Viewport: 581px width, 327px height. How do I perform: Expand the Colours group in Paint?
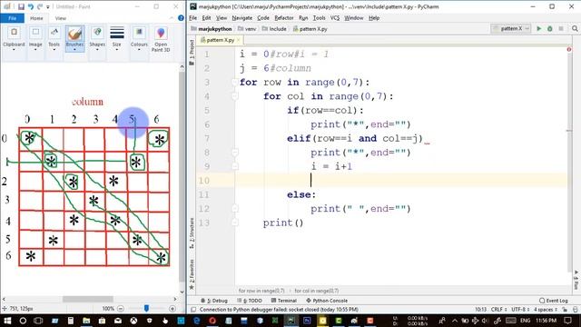[139, 38]
